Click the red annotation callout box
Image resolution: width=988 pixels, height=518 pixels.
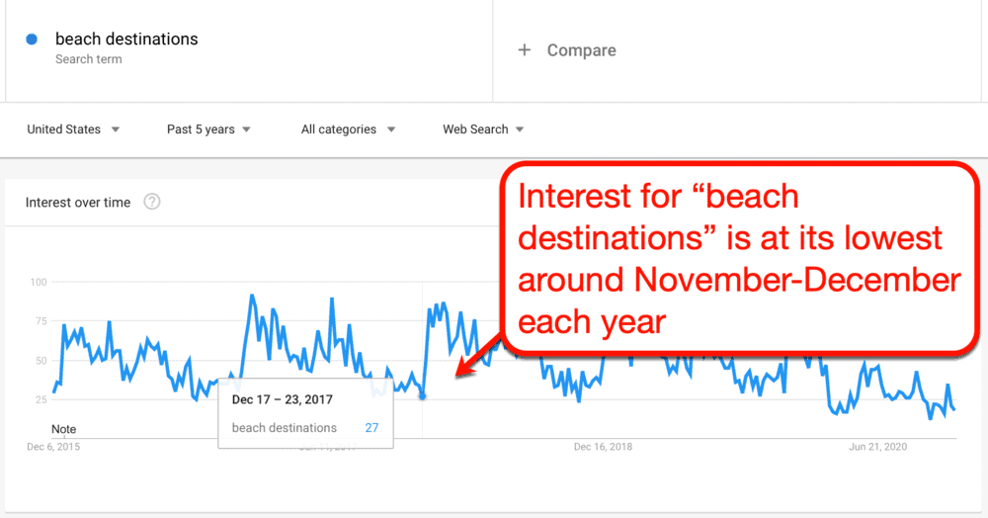coord(741,259)
